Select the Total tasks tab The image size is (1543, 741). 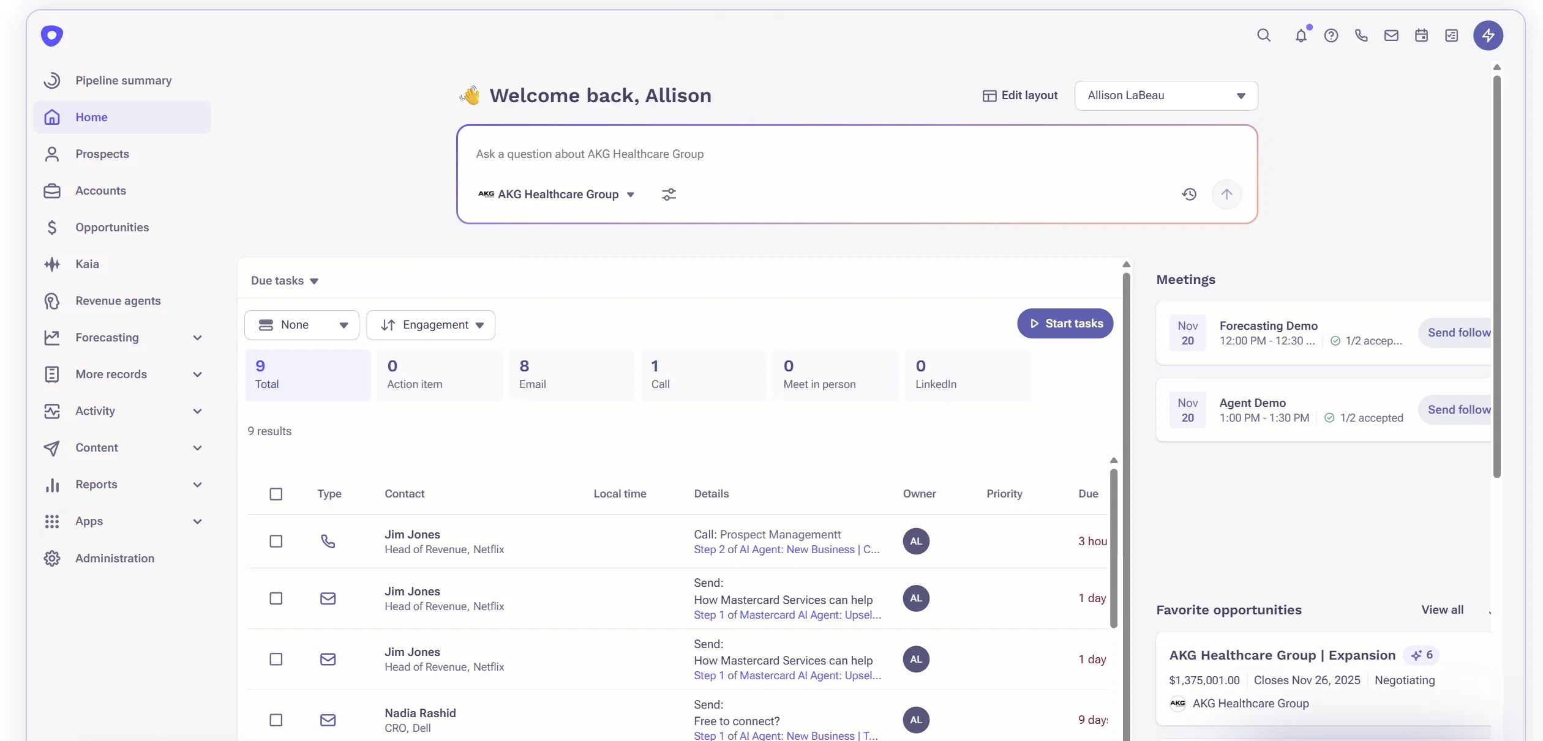pos(307,375)
